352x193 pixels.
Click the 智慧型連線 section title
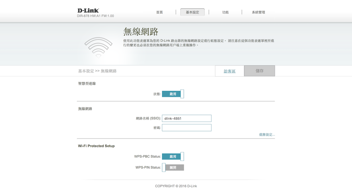click(87, 84)
